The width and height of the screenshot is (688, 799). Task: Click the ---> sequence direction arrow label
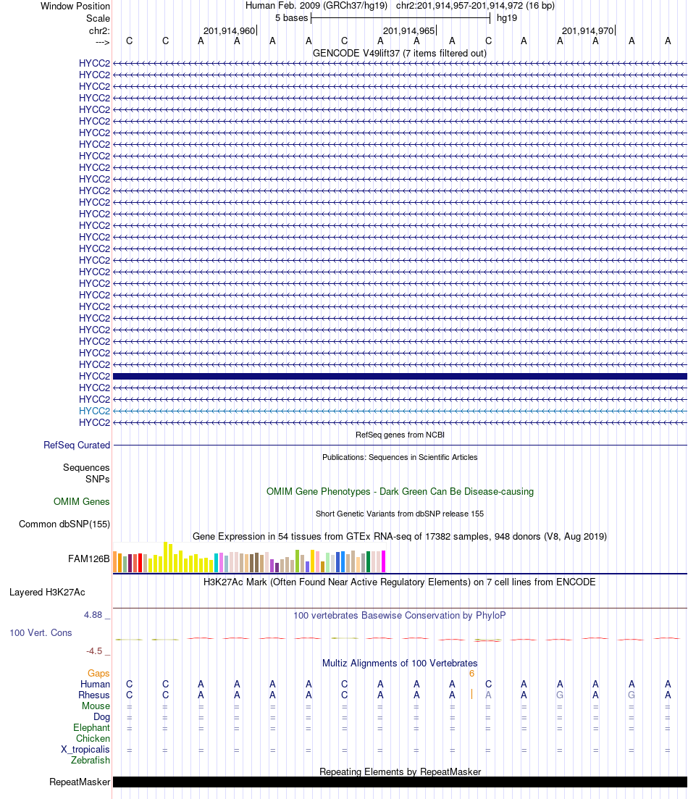pos(102,42)
